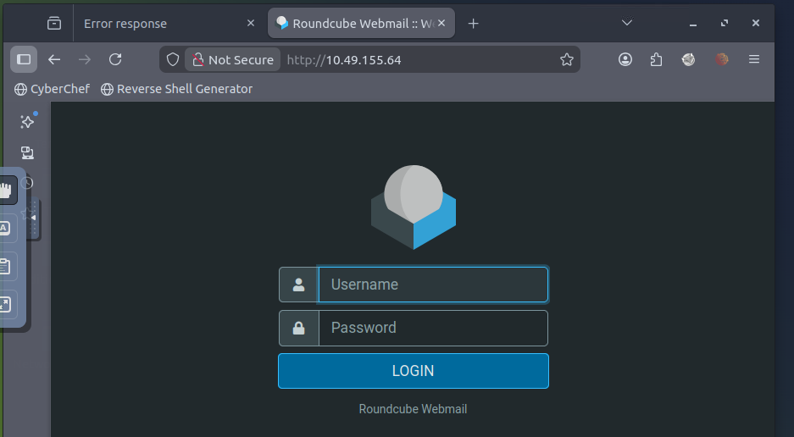794x437 pixels.
Task: Click the user icon beside Username
Action: point(299,285)
